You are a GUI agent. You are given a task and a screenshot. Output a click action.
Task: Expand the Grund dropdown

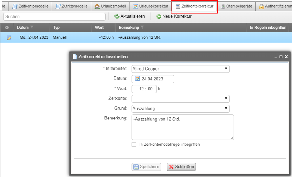point(226,109)
